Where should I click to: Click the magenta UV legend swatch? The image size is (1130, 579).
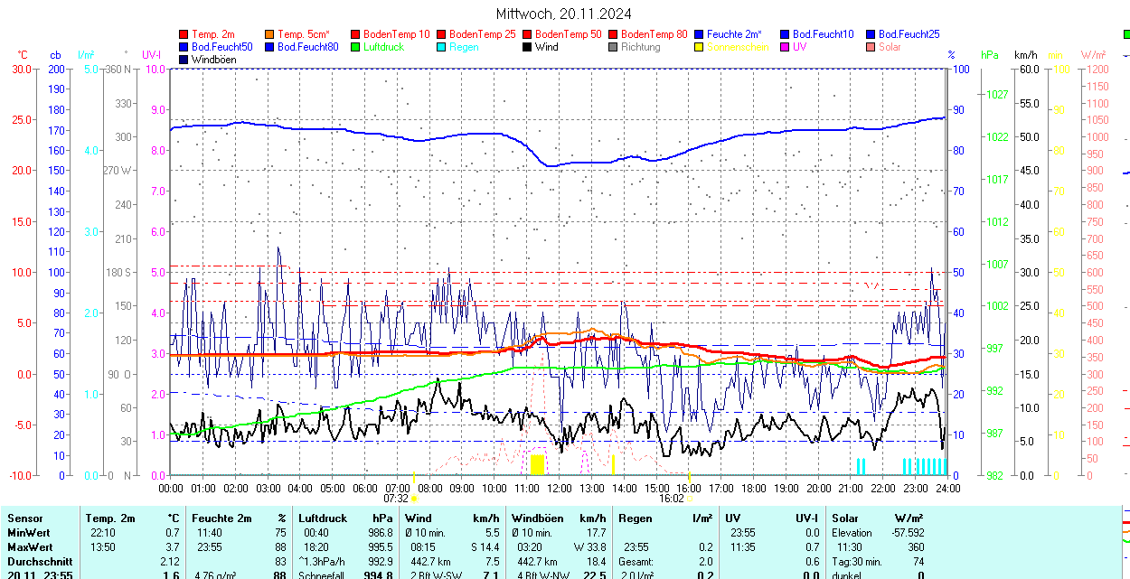coord(785,47)
